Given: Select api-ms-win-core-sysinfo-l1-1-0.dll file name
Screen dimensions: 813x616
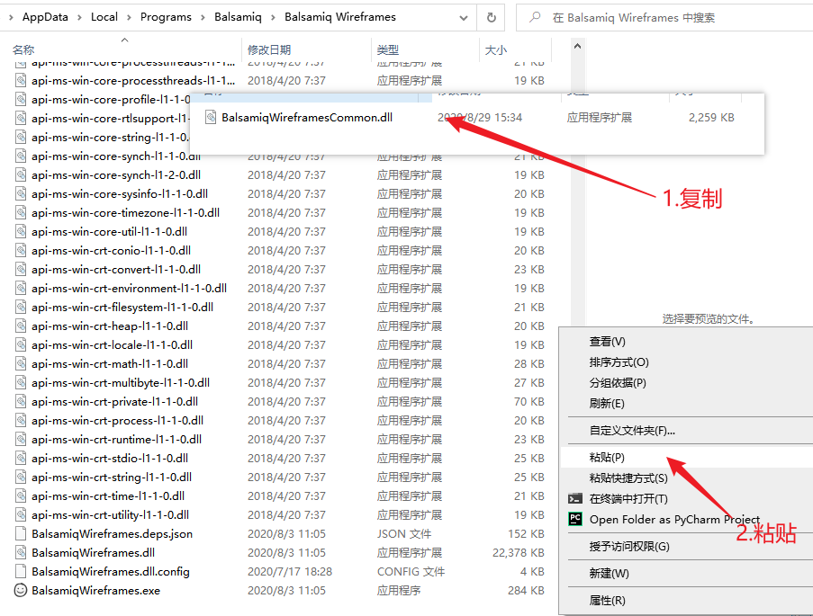Looking at the screenshot, I should 120,193.
